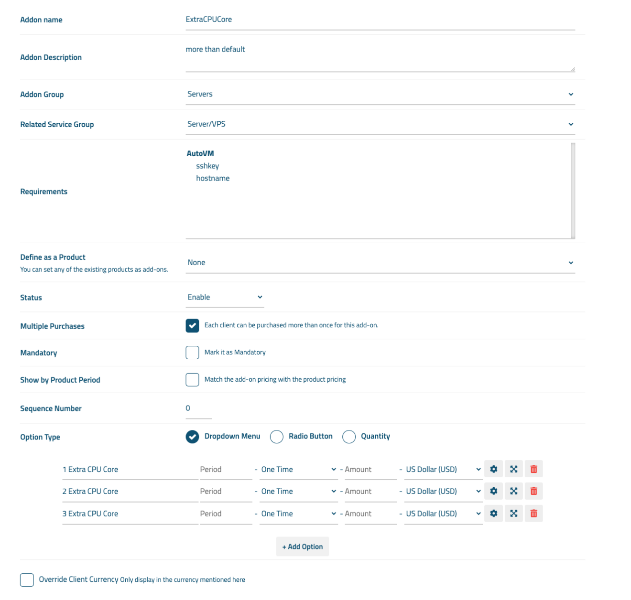The height and width of the screenshot is (600, 631).
Task: Open the Addon Group dropdown
Action: pyautogui.click(x=380, y=95)
